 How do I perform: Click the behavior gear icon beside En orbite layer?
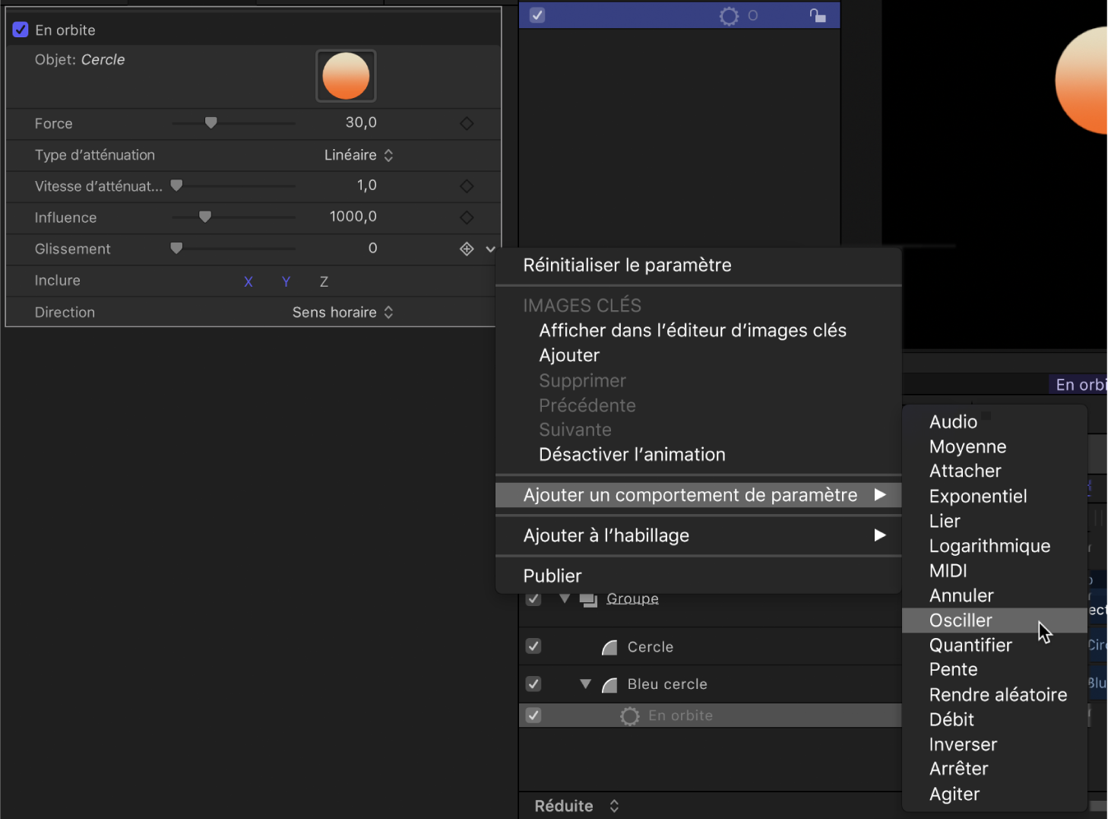point(630,716)
